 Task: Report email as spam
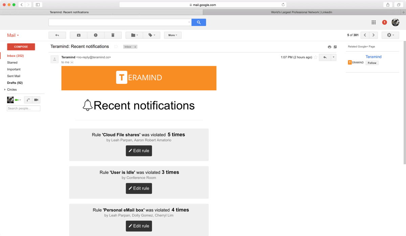[96, 35]
